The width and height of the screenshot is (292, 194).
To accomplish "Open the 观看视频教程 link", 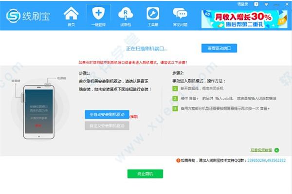I will point(261,150).
